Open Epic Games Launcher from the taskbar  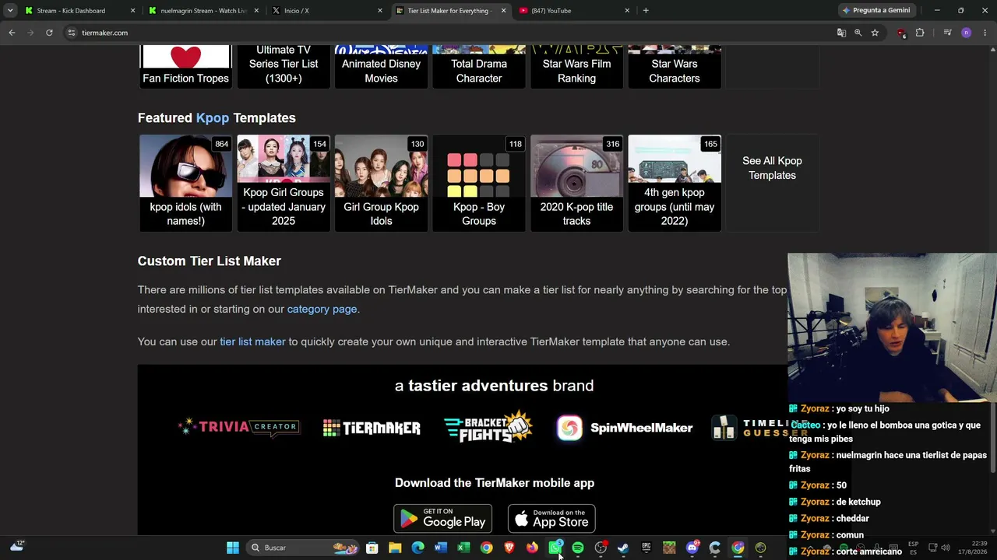point(646,548)
